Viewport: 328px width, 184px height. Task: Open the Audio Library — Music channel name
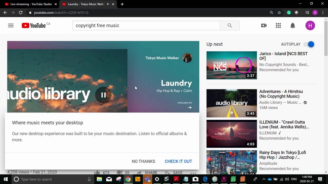click(280, 102)
